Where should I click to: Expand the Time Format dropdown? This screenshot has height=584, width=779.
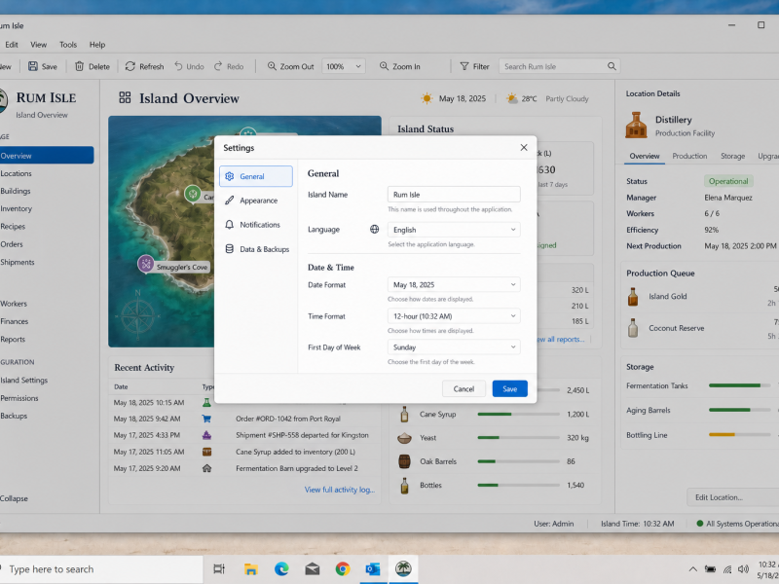[x=454, y=315]
